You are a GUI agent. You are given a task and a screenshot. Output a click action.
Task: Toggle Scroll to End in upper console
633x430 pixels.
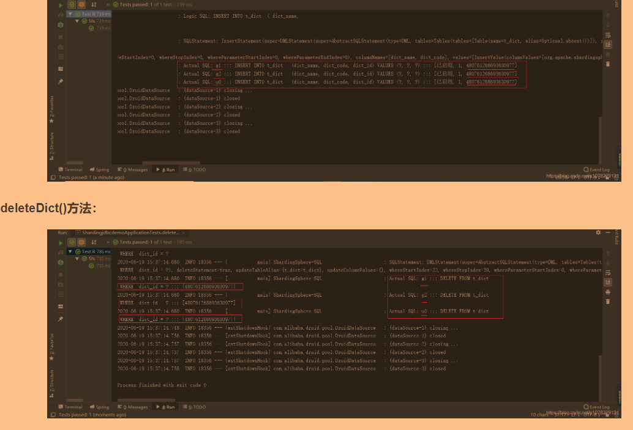tap(608, 45)
